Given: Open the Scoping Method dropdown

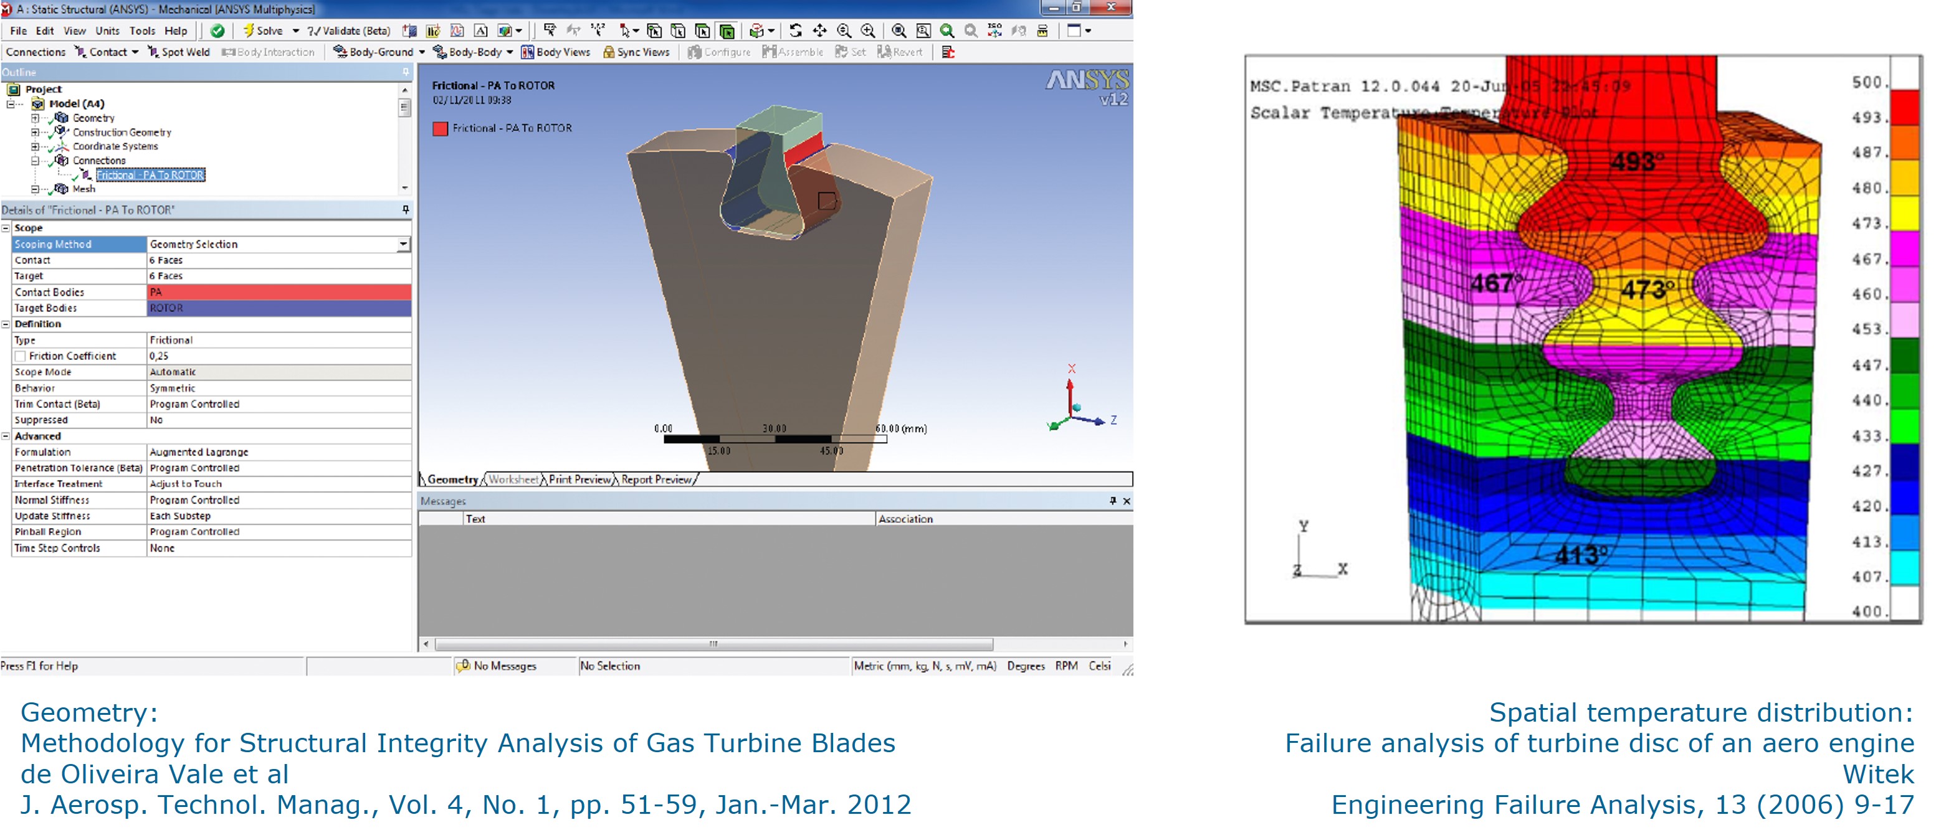Looking at the screenshot, I should click(x=404, y=244).
